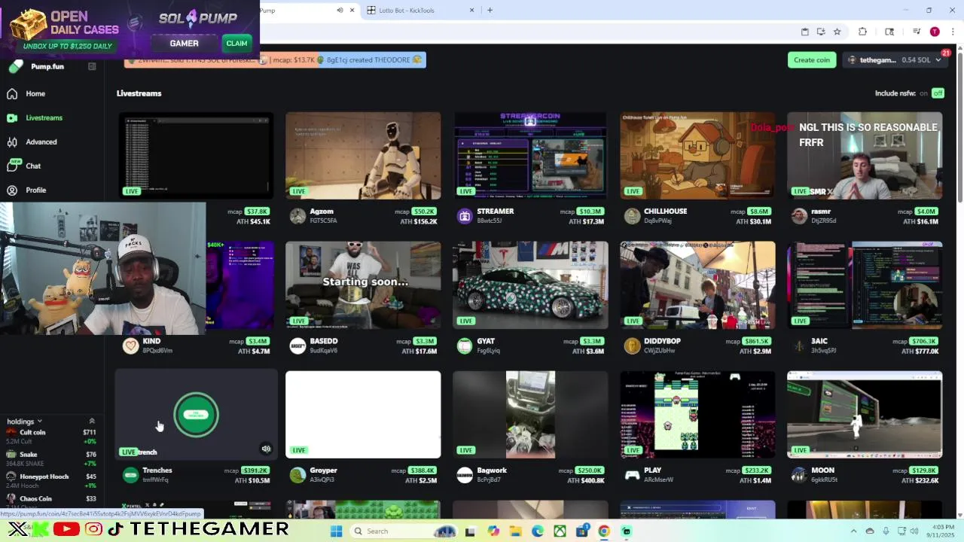
Task: Open Home in the Pump.fun sidebar
Action: click(x=26, y=93)
